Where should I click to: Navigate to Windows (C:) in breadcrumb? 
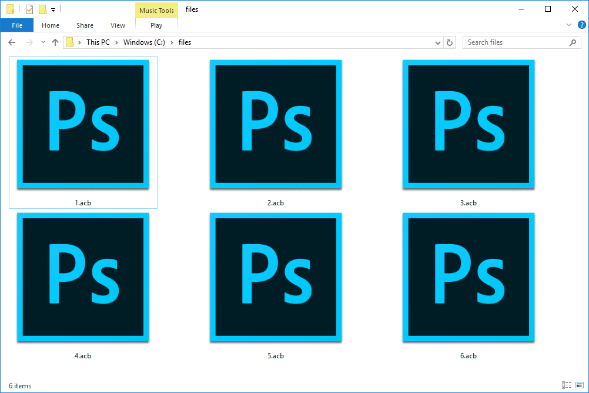coord(144,42)
